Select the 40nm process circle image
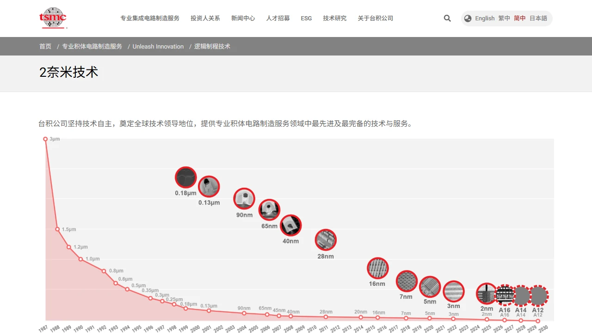 [x=291, y=226]
